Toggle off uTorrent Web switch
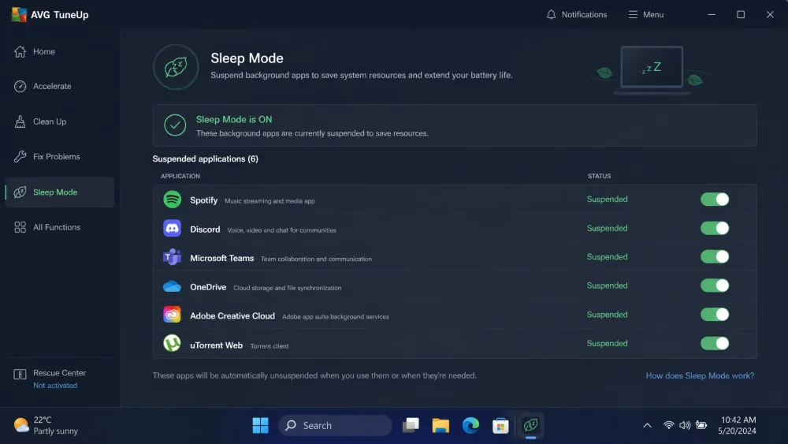 [x=715, y=343]
